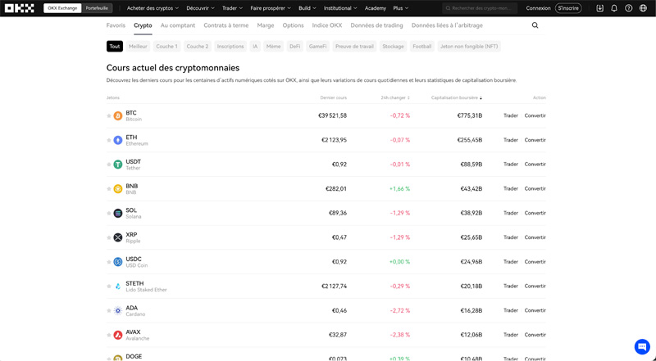Viewport: 656px width, 361px height.
Task: Click Convertir for ETH
Action: tap(535, 140)
